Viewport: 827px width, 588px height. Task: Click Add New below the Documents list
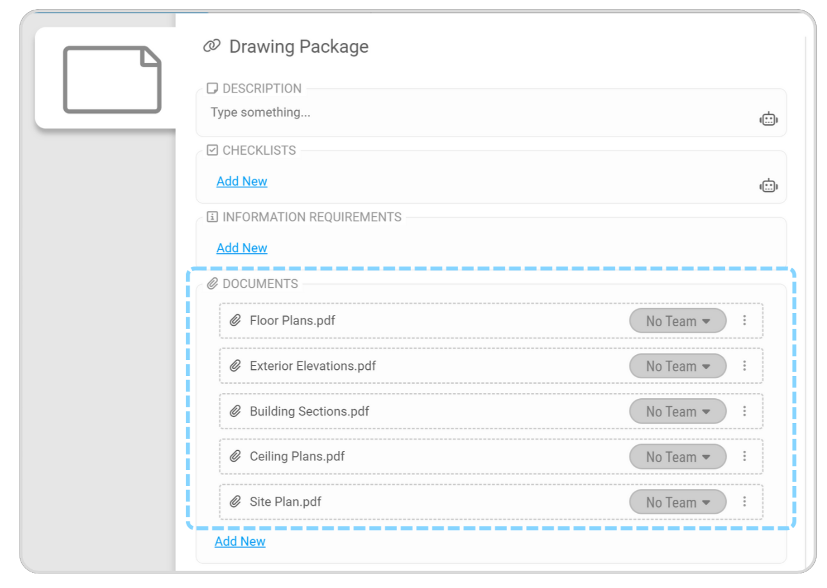click(240, 541)
